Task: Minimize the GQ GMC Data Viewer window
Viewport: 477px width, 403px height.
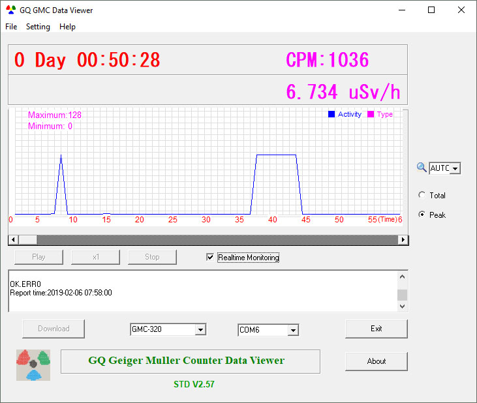Action: point(402,10)
